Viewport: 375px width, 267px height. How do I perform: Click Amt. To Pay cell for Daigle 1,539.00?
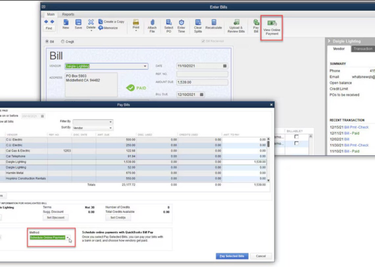click(x=244, y=162)
